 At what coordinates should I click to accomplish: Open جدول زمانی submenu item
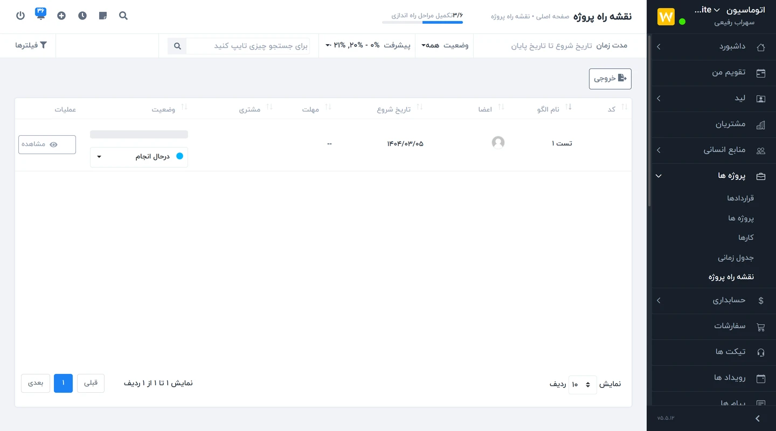[736, 258]
